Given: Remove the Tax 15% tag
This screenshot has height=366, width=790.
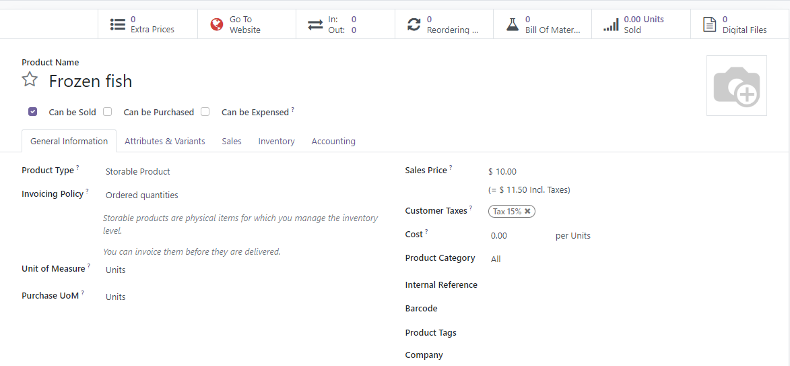Looking at the screenshot, I should tap(528, 212).
